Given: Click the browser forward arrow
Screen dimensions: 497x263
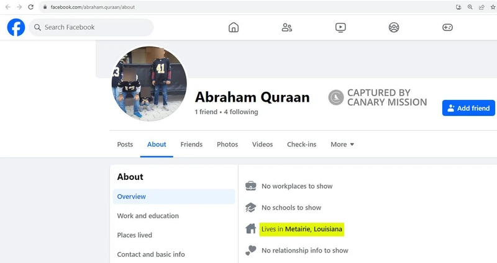Looking at the screenshot, I should pos(19,7).
